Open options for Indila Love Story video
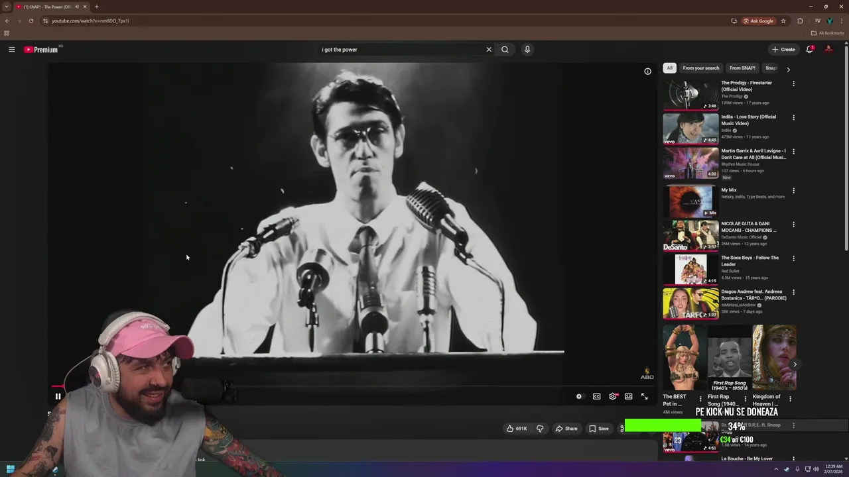The image size is (849, 477). [793, 118]
